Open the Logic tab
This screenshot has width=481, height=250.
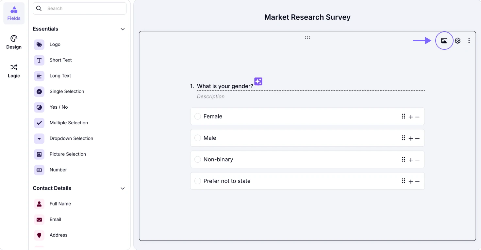pyautogui.click(x=14, y=71)
